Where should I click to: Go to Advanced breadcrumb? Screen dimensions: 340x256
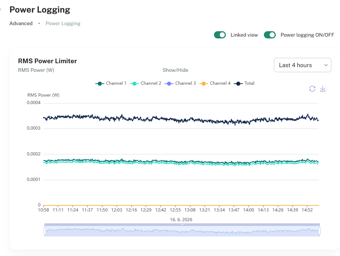pyautogui.click(x=21, y=23)
